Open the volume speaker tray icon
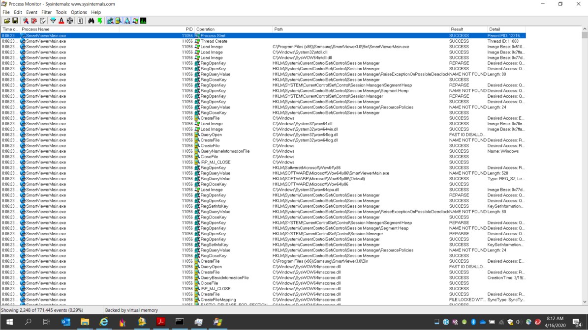The width and height of the screenshot is (588, 330). pos(519,322)
